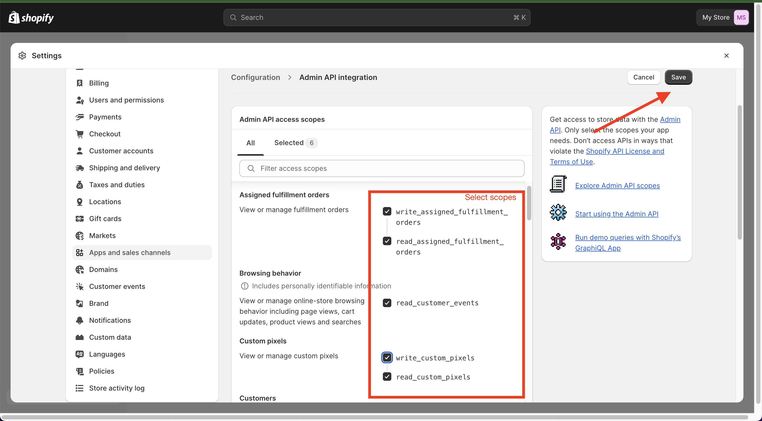762x421 pixels.
Task: Click the Markets globe icon
Action: pos(80,236)
